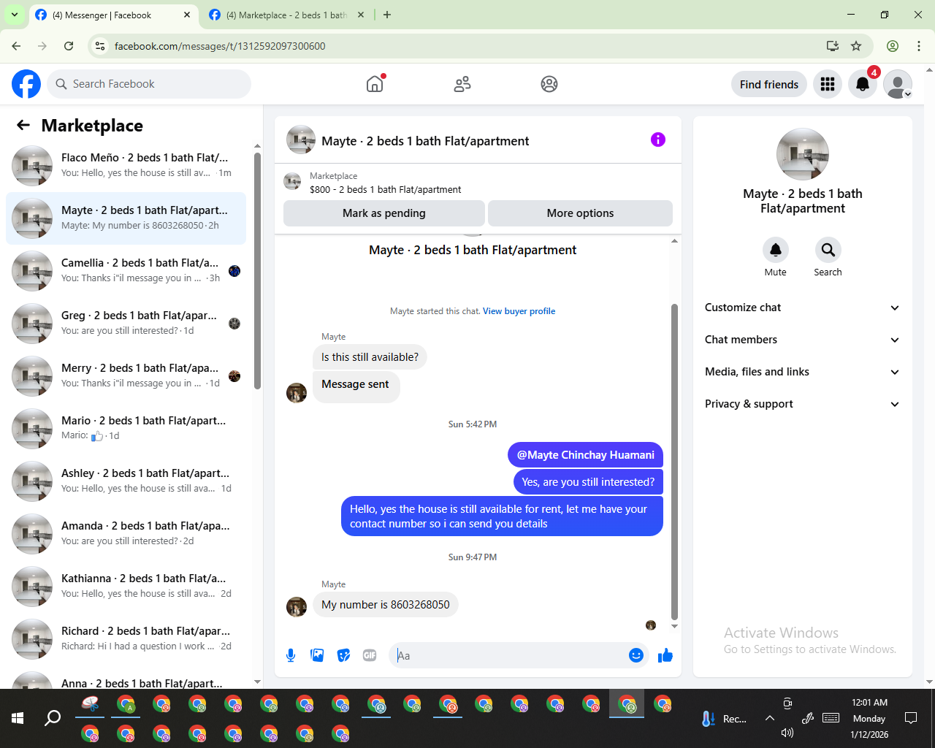Click the address bar URL

tap(220, 46)
